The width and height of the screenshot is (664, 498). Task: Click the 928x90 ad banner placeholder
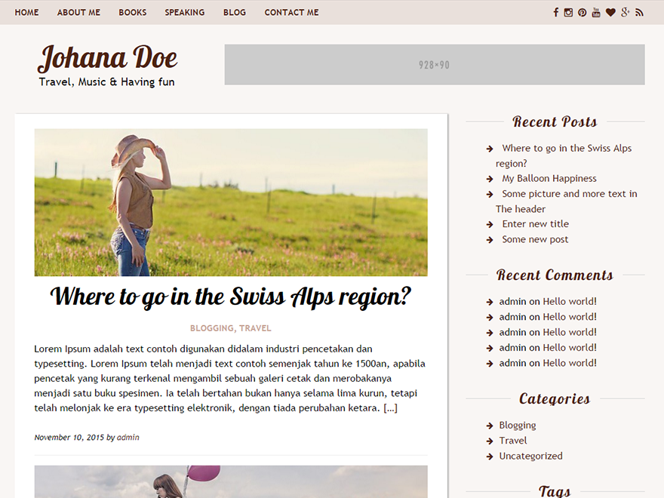[434, 65]
